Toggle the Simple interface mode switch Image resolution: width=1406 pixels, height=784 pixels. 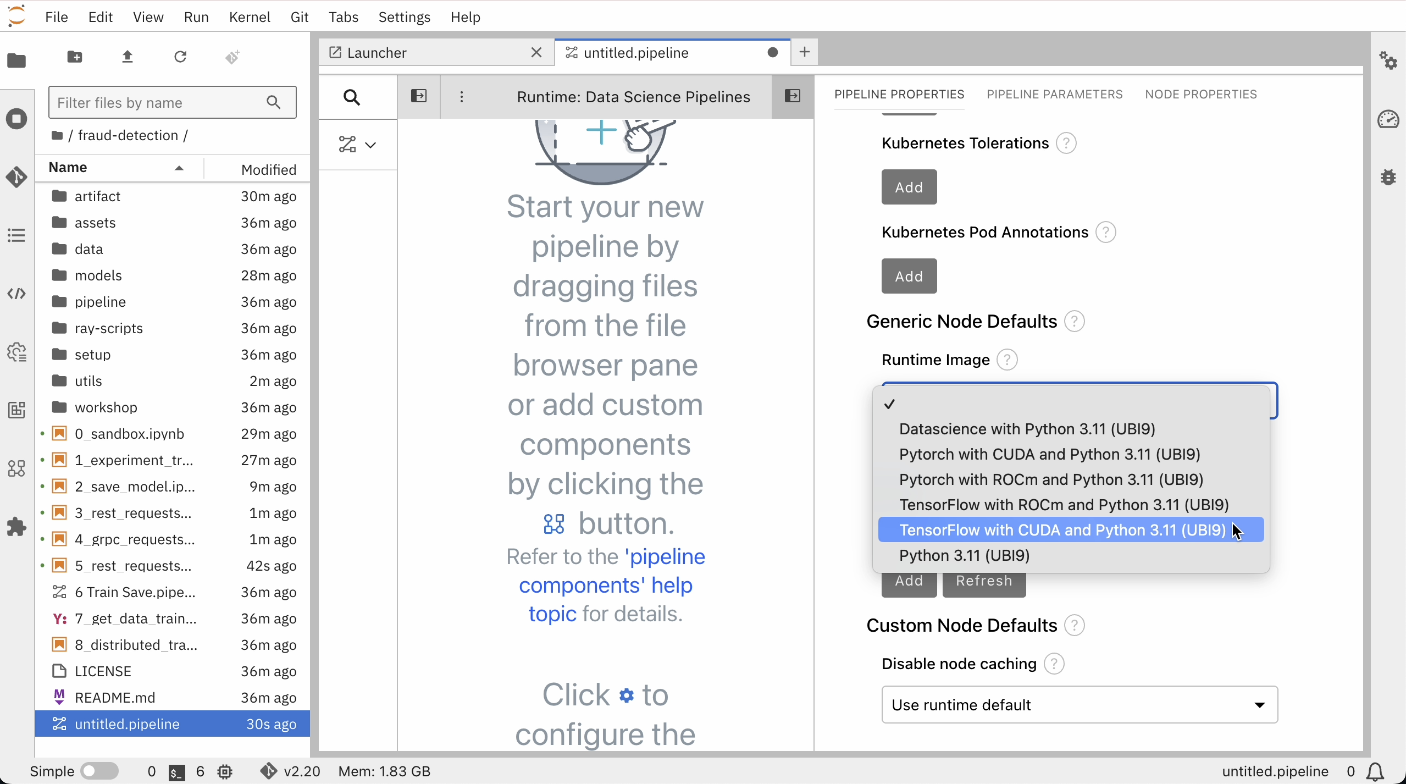click(x=99, y=771)
